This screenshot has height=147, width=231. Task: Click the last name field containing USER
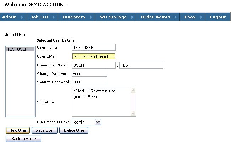pos(94,65)
